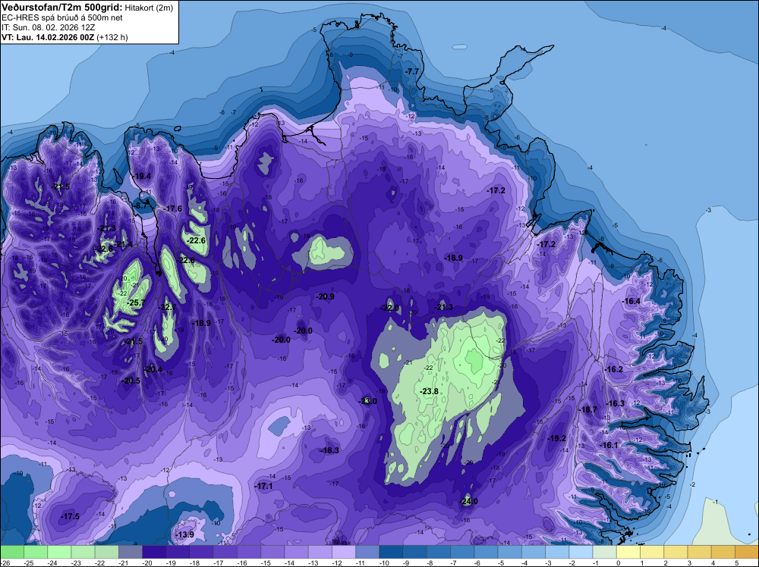Click the -17.6 temperature value
This screenshot has width=759, height=567.
point(173,208)
